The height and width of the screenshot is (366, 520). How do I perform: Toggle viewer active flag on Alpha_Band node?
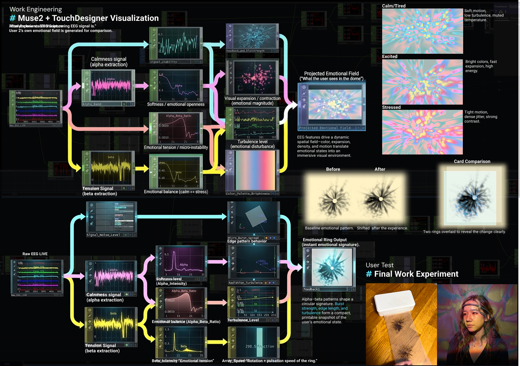pos(87,73)
